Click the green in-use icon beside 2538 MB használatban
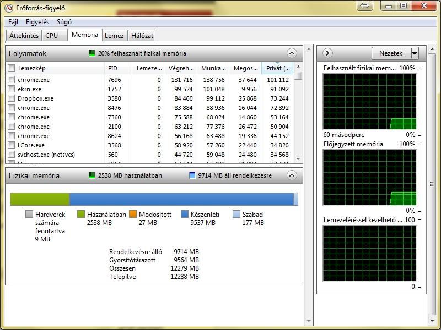Viewport: 441px width, 330px height. pos(92,175)
